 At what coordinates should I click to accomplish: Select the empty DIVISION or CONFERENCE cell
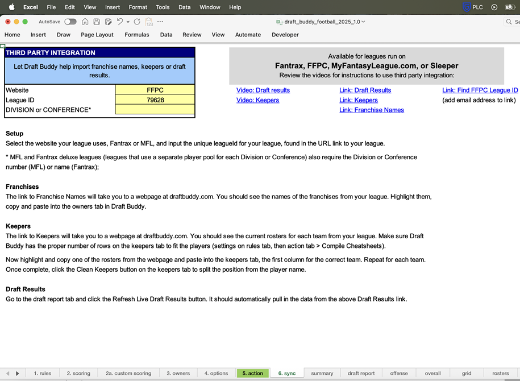[x=155, y=110]
